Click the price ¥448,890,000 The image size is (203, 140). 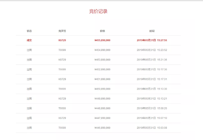pos(102,108)
